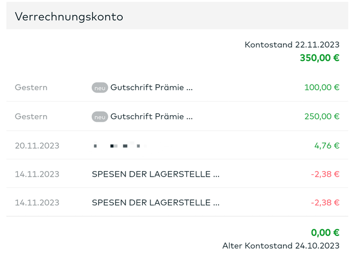Viewport: 354px width, 258px height.
Task: Click the Gestern date in the 250,00 € row
Action: (31, 117)
